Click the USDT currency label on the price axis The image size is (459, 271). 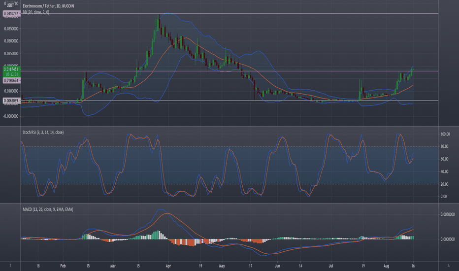[10, 5]
